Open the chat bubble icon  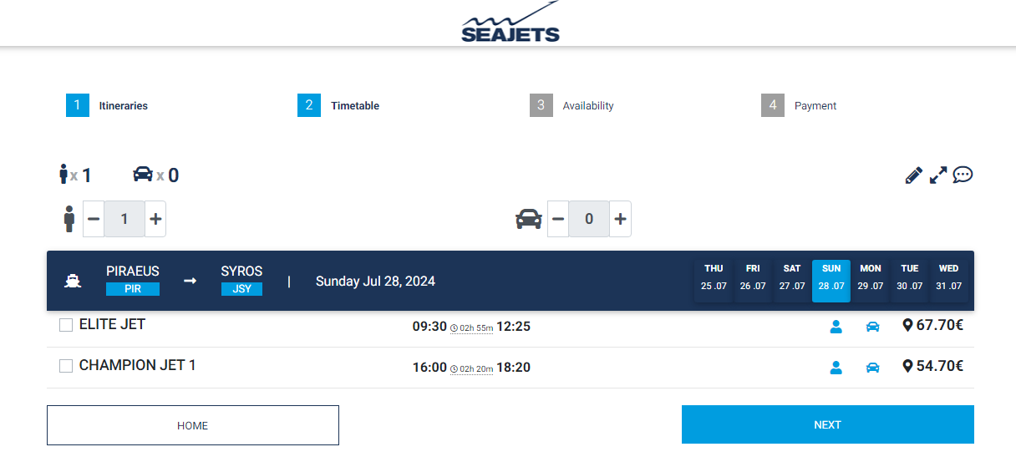click(x=963, y=175)
